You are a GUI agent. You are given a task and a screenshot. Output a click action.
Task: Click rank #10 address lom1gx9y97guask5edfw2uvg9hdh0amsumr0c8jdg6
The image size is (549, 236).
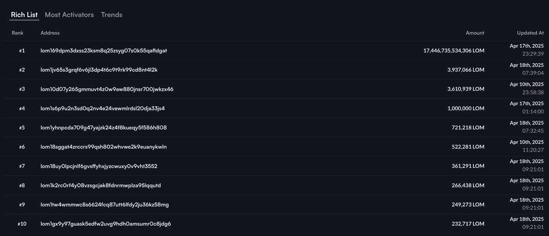point(106,224)
